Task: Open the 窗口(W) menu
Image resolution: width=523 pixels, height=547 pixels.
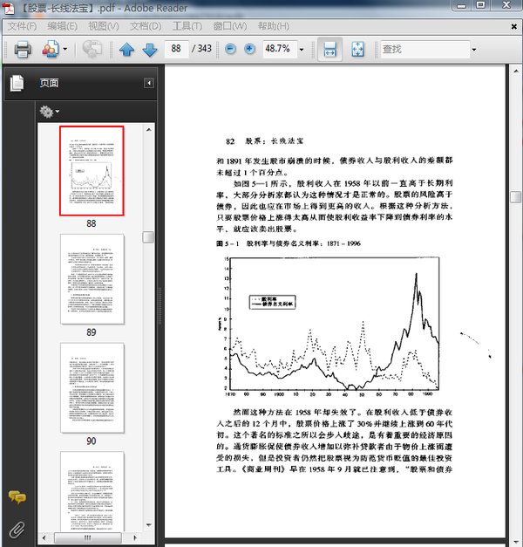Action: 230,26
